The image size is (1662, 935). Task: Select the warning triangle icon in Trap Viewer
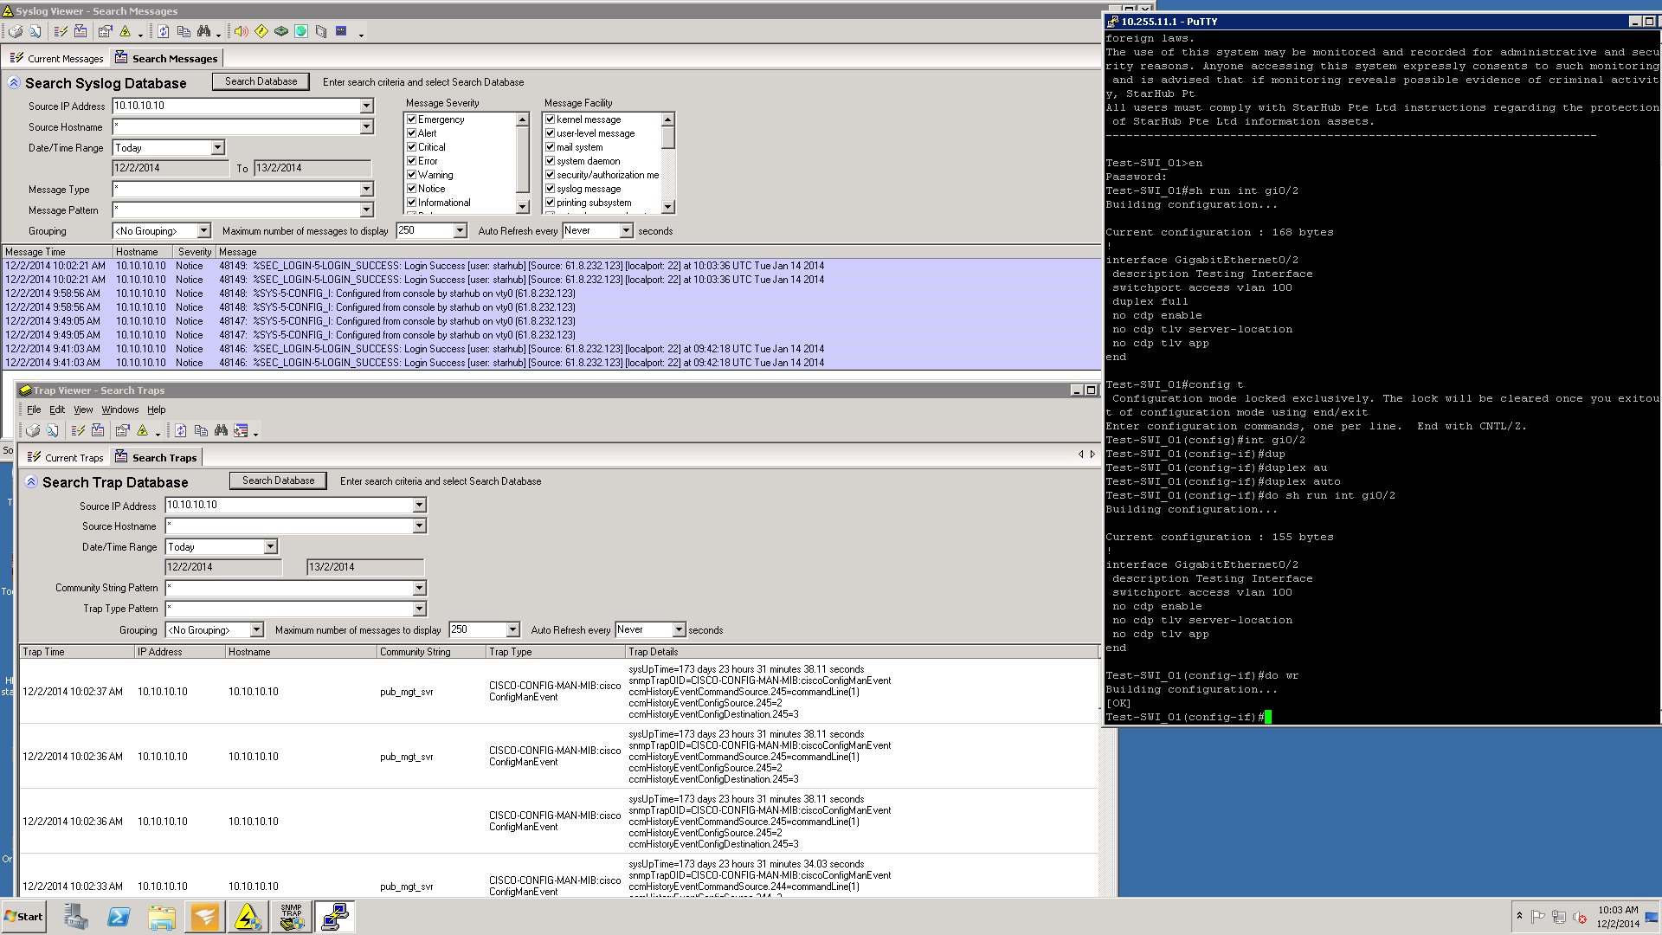click(141, 430)
